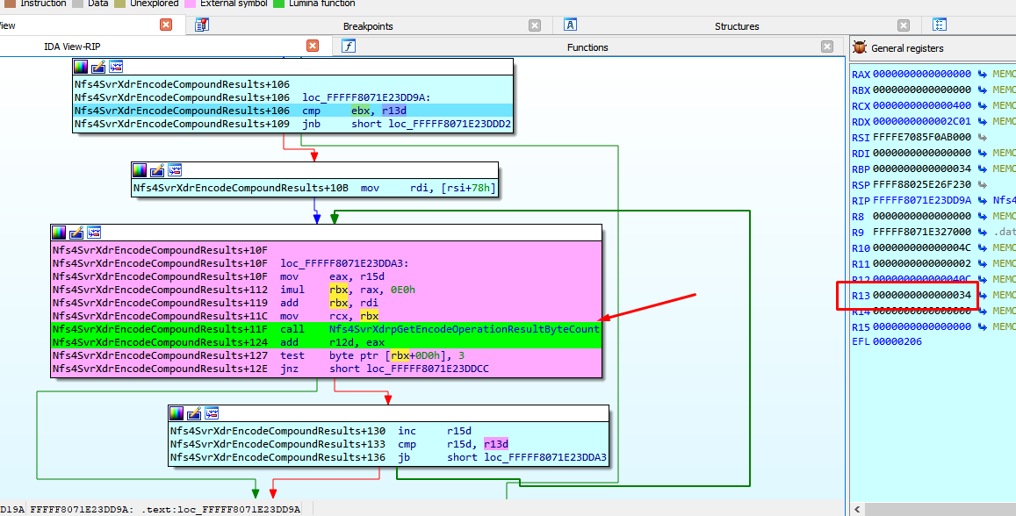Click the Lumina function legend swatch

tap(278, 4)
